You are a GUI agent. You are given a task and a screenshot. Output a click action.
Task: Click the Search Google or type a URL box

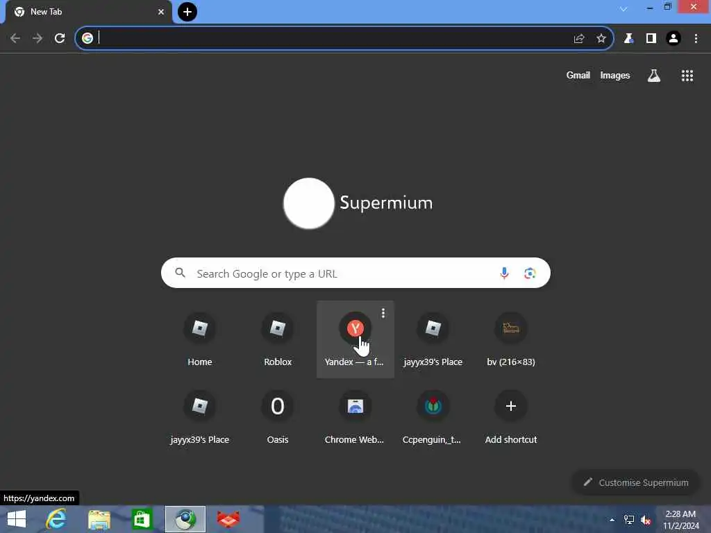click(355, 273)
